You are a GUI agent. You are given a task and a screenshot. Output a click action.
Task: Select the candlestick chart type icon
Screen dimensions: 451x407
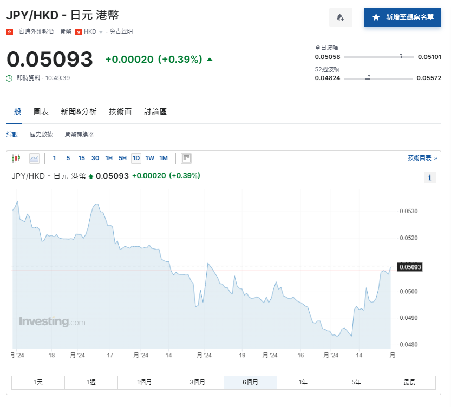(x=15, y=158)
